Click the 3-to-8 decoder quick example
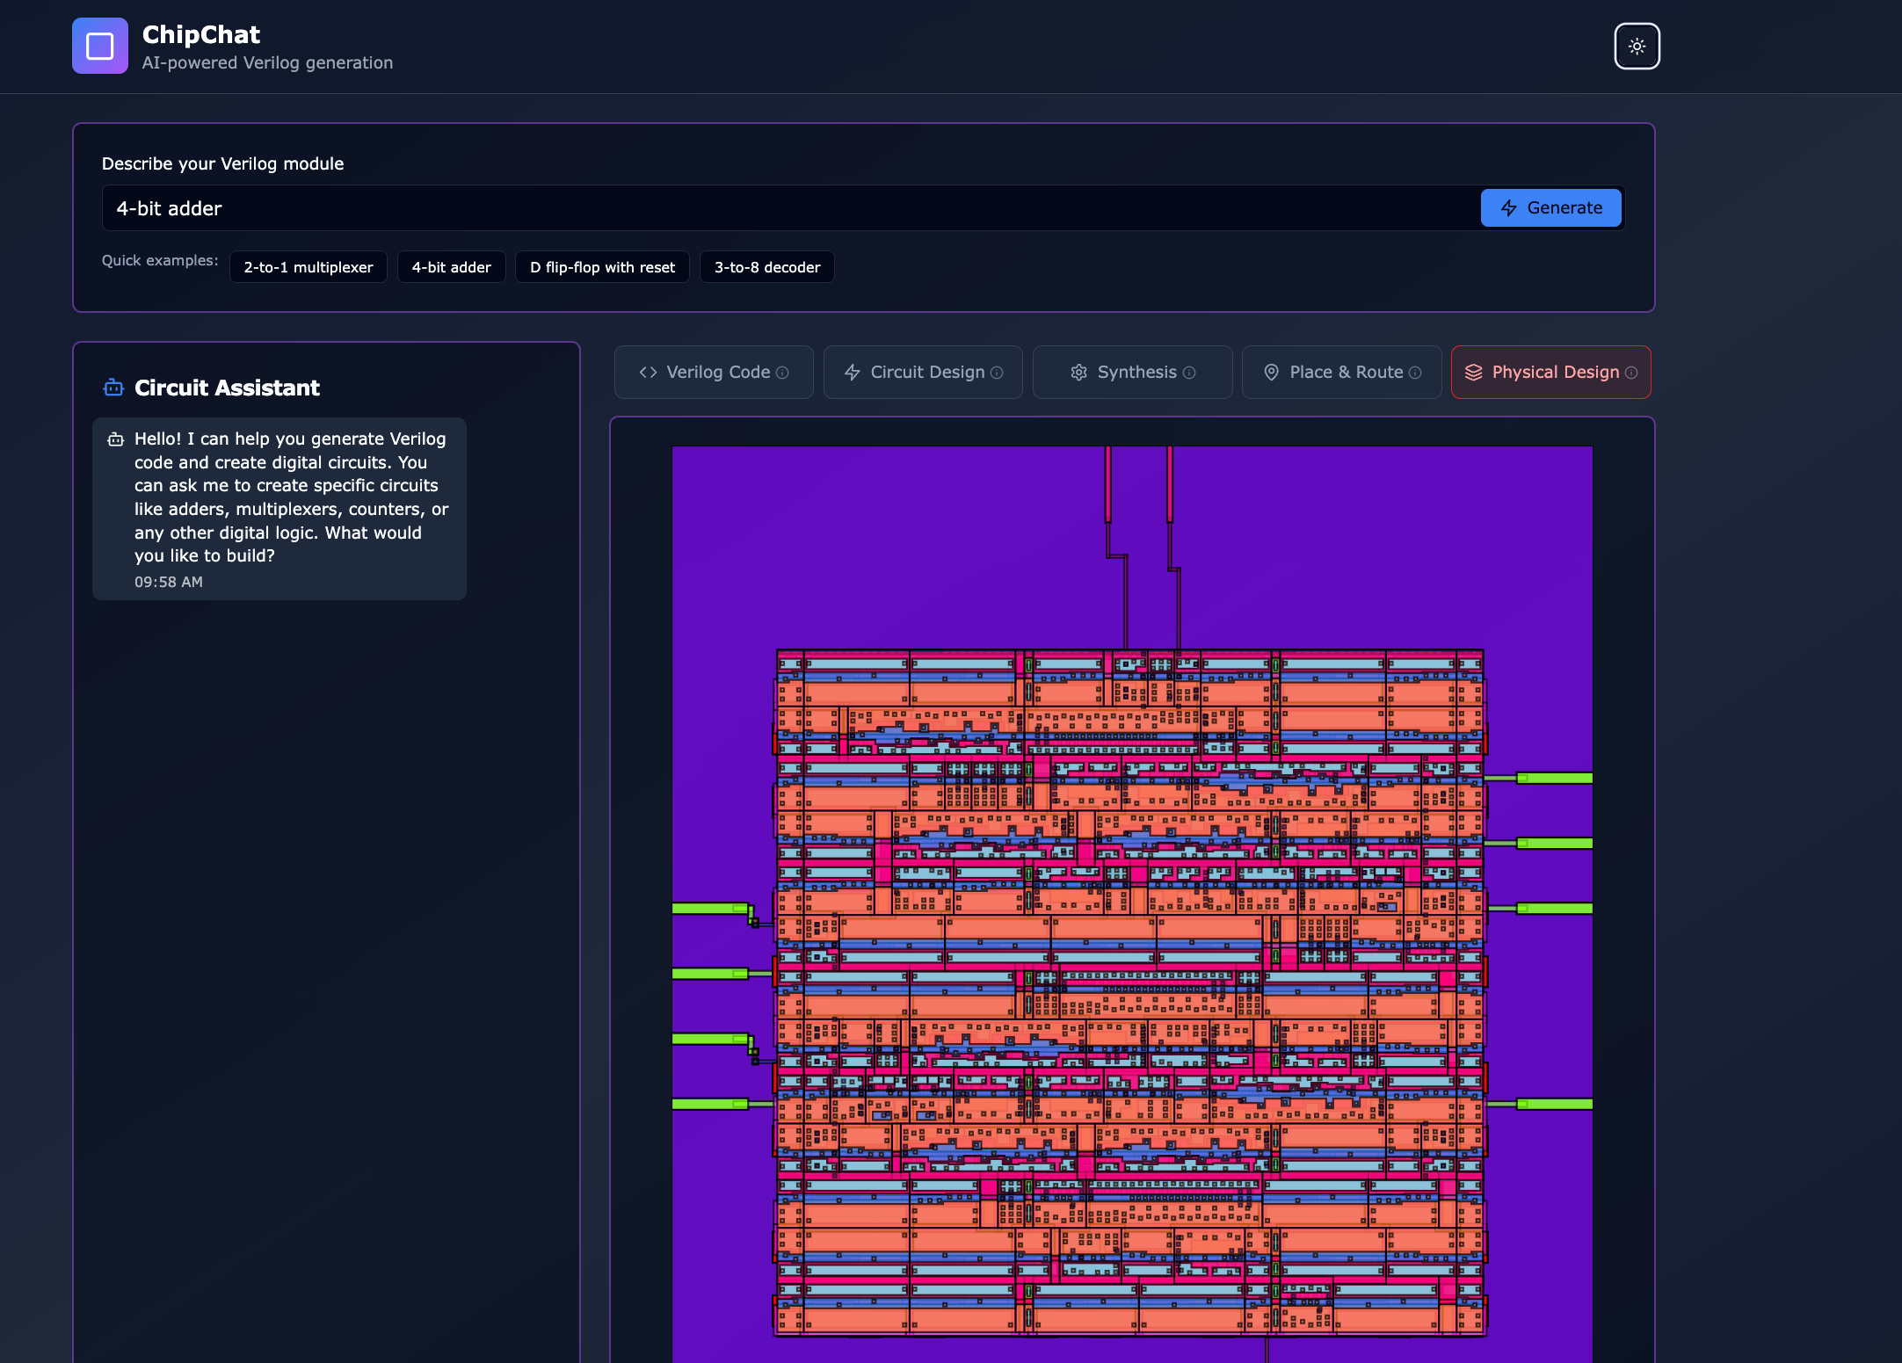This screenshot has height=1363, width=1902. click(766, 267)
